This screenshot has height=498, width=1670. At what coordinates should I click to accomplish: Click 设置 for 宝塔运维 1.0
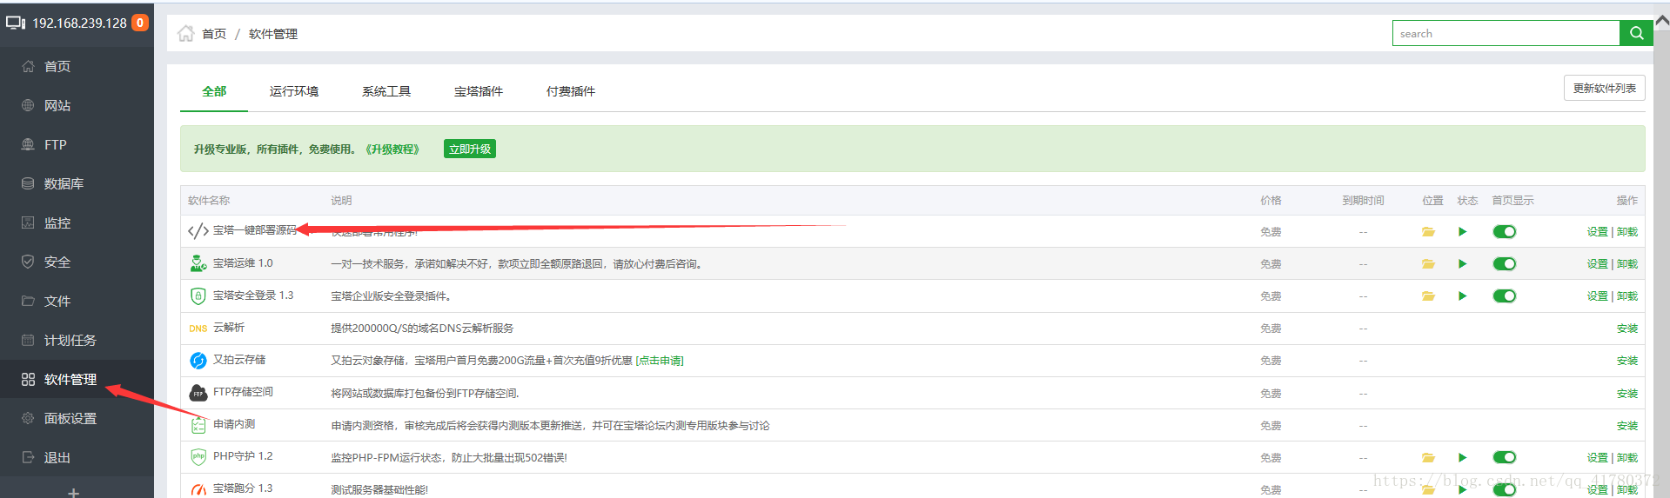(1597, 264)
